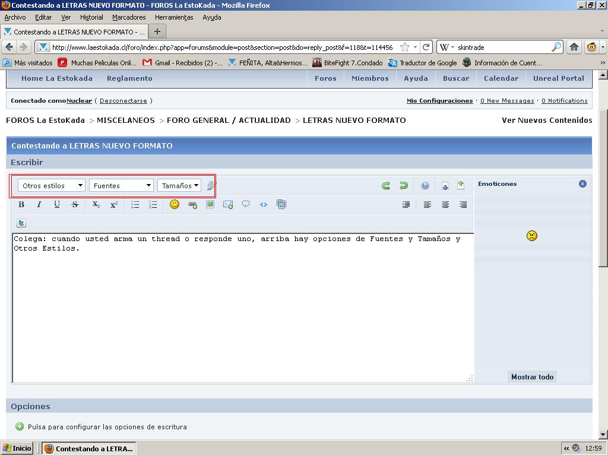Open the Herramientas menu
The height and width of the screenshot is (456, 608).
pos(174,17)
